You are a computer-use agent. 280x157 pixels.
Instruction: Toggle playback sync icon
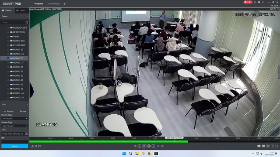135,146
